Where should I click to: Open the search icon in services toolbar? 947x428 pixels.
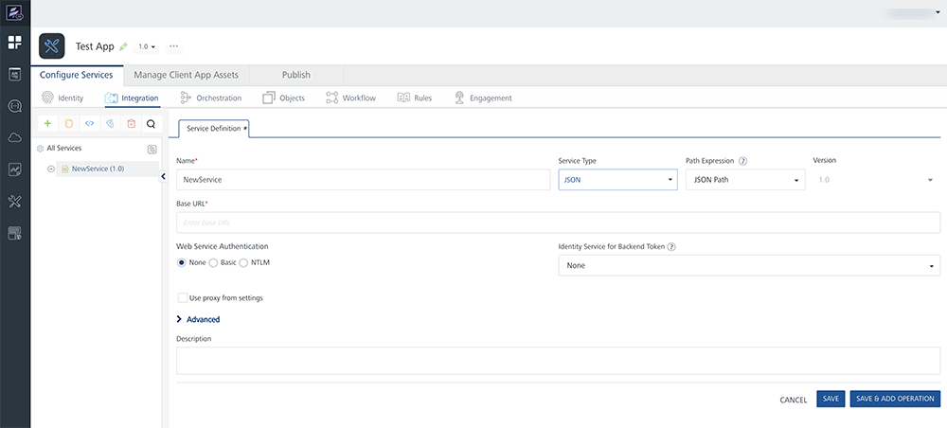point(151,123)
